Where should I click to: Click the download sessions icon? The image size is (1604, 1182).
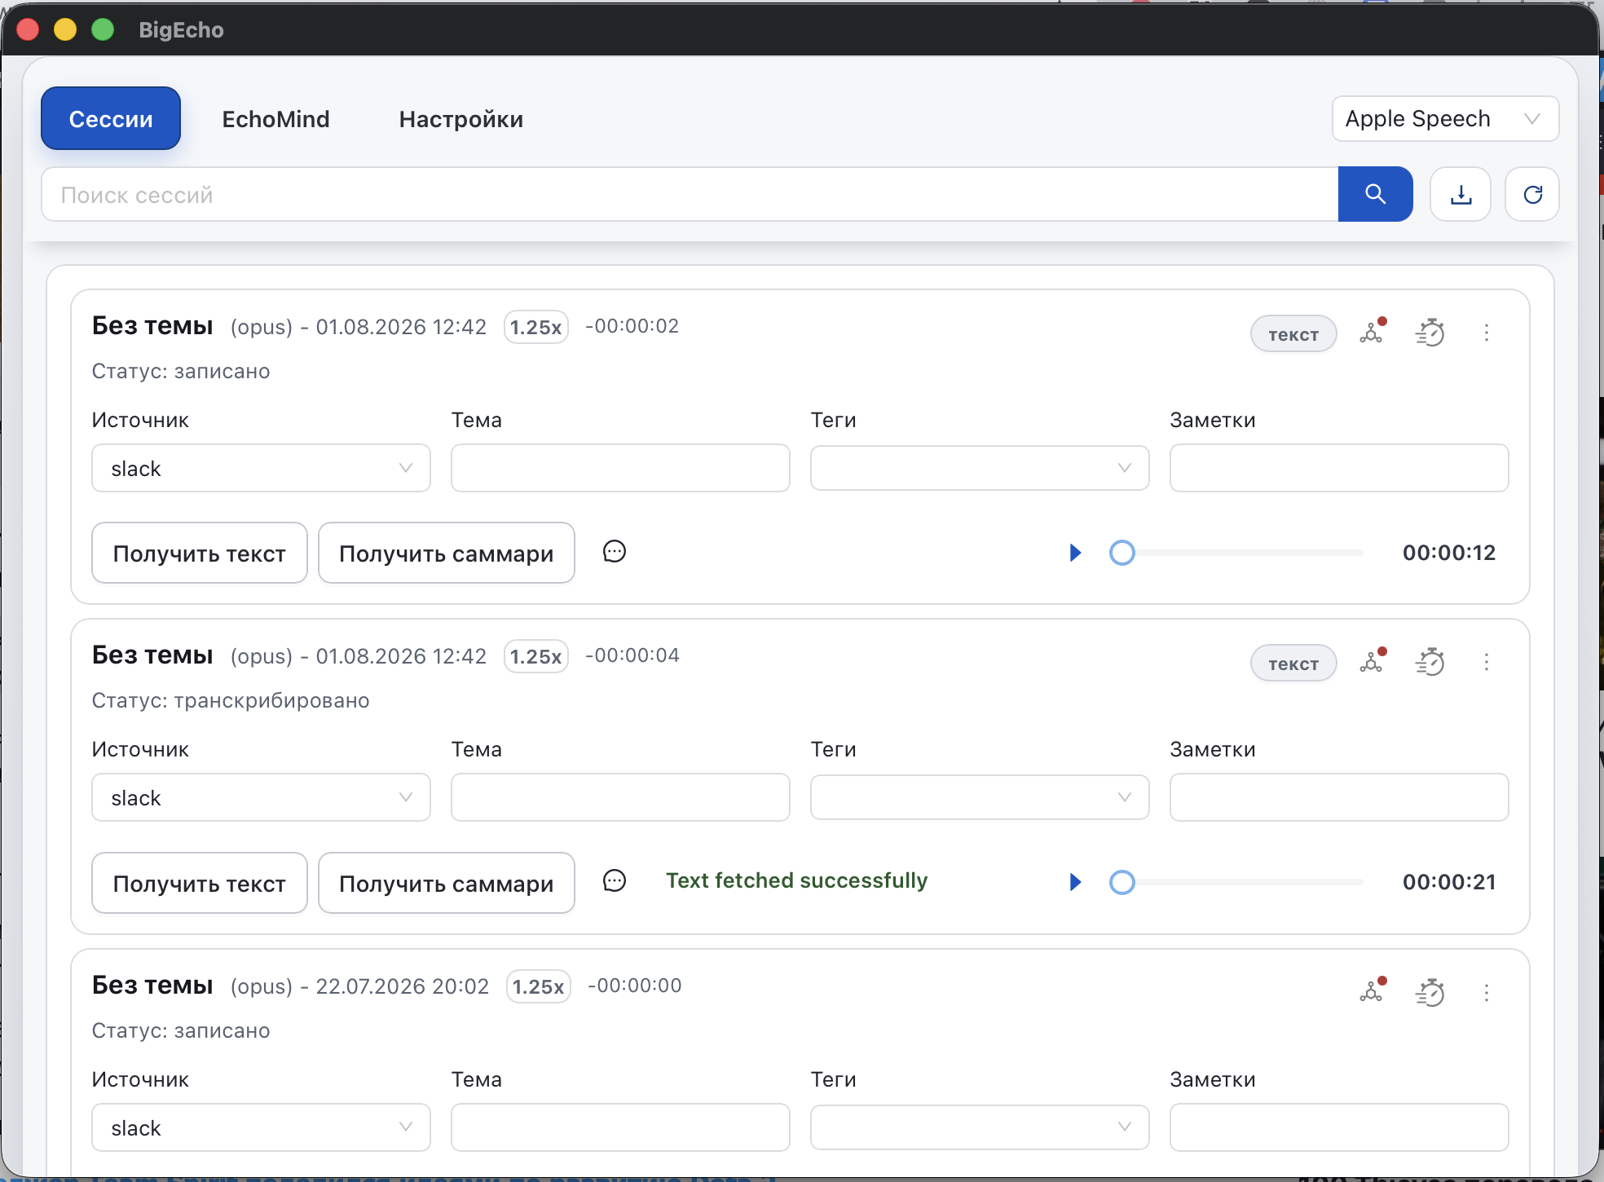click(1461, 194)
